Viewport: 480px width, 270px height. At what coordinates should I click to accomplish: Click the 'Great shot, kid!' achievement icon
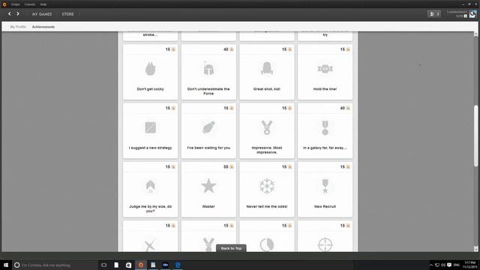tap(267, 68)
